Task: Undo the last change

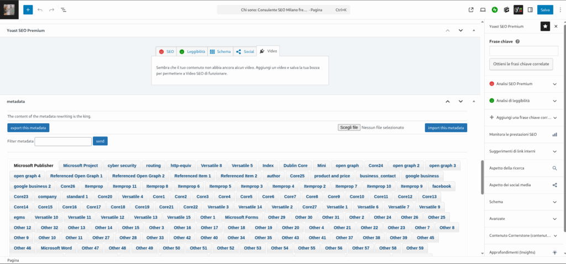Action: pos(40,10)
